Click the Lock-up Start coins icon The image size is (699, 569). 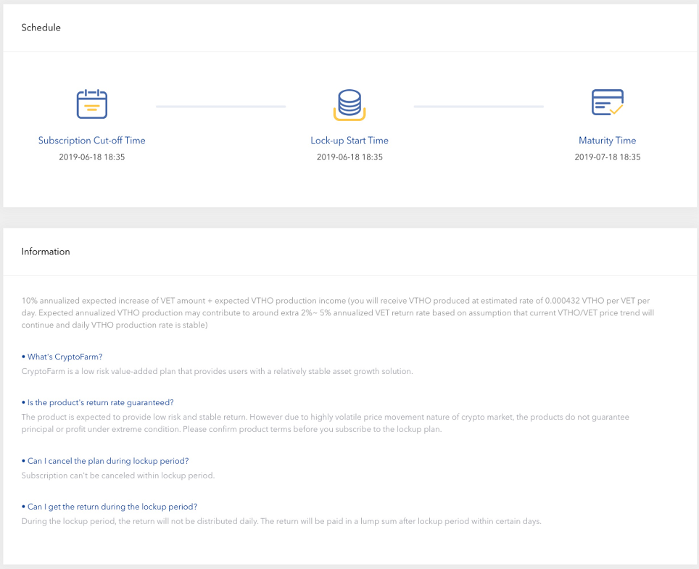pyautogui.click(x=349, y=104)
